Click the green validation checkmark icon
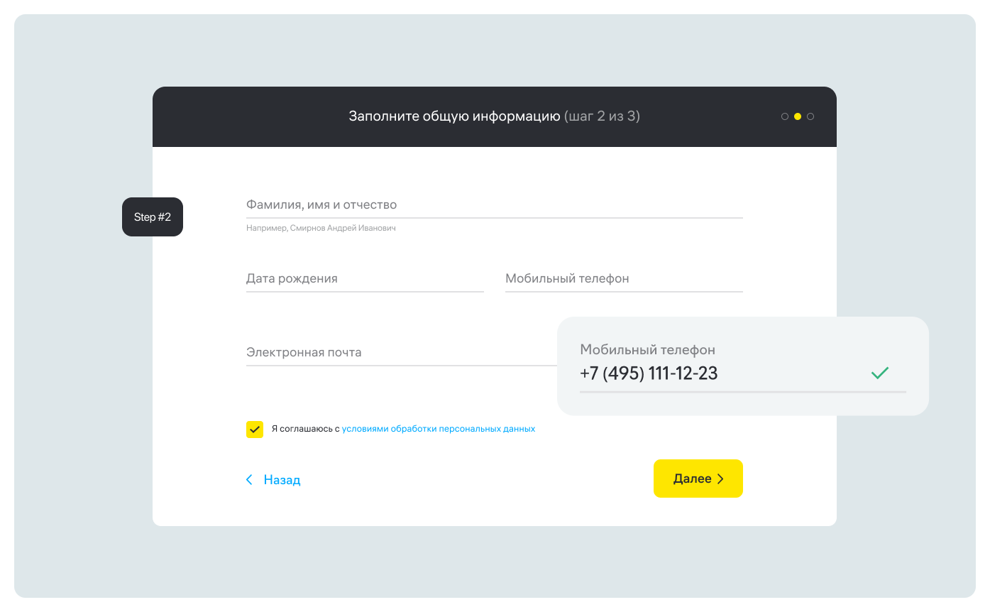The height and width of the screenshot is (612, 990). point(880,373)
